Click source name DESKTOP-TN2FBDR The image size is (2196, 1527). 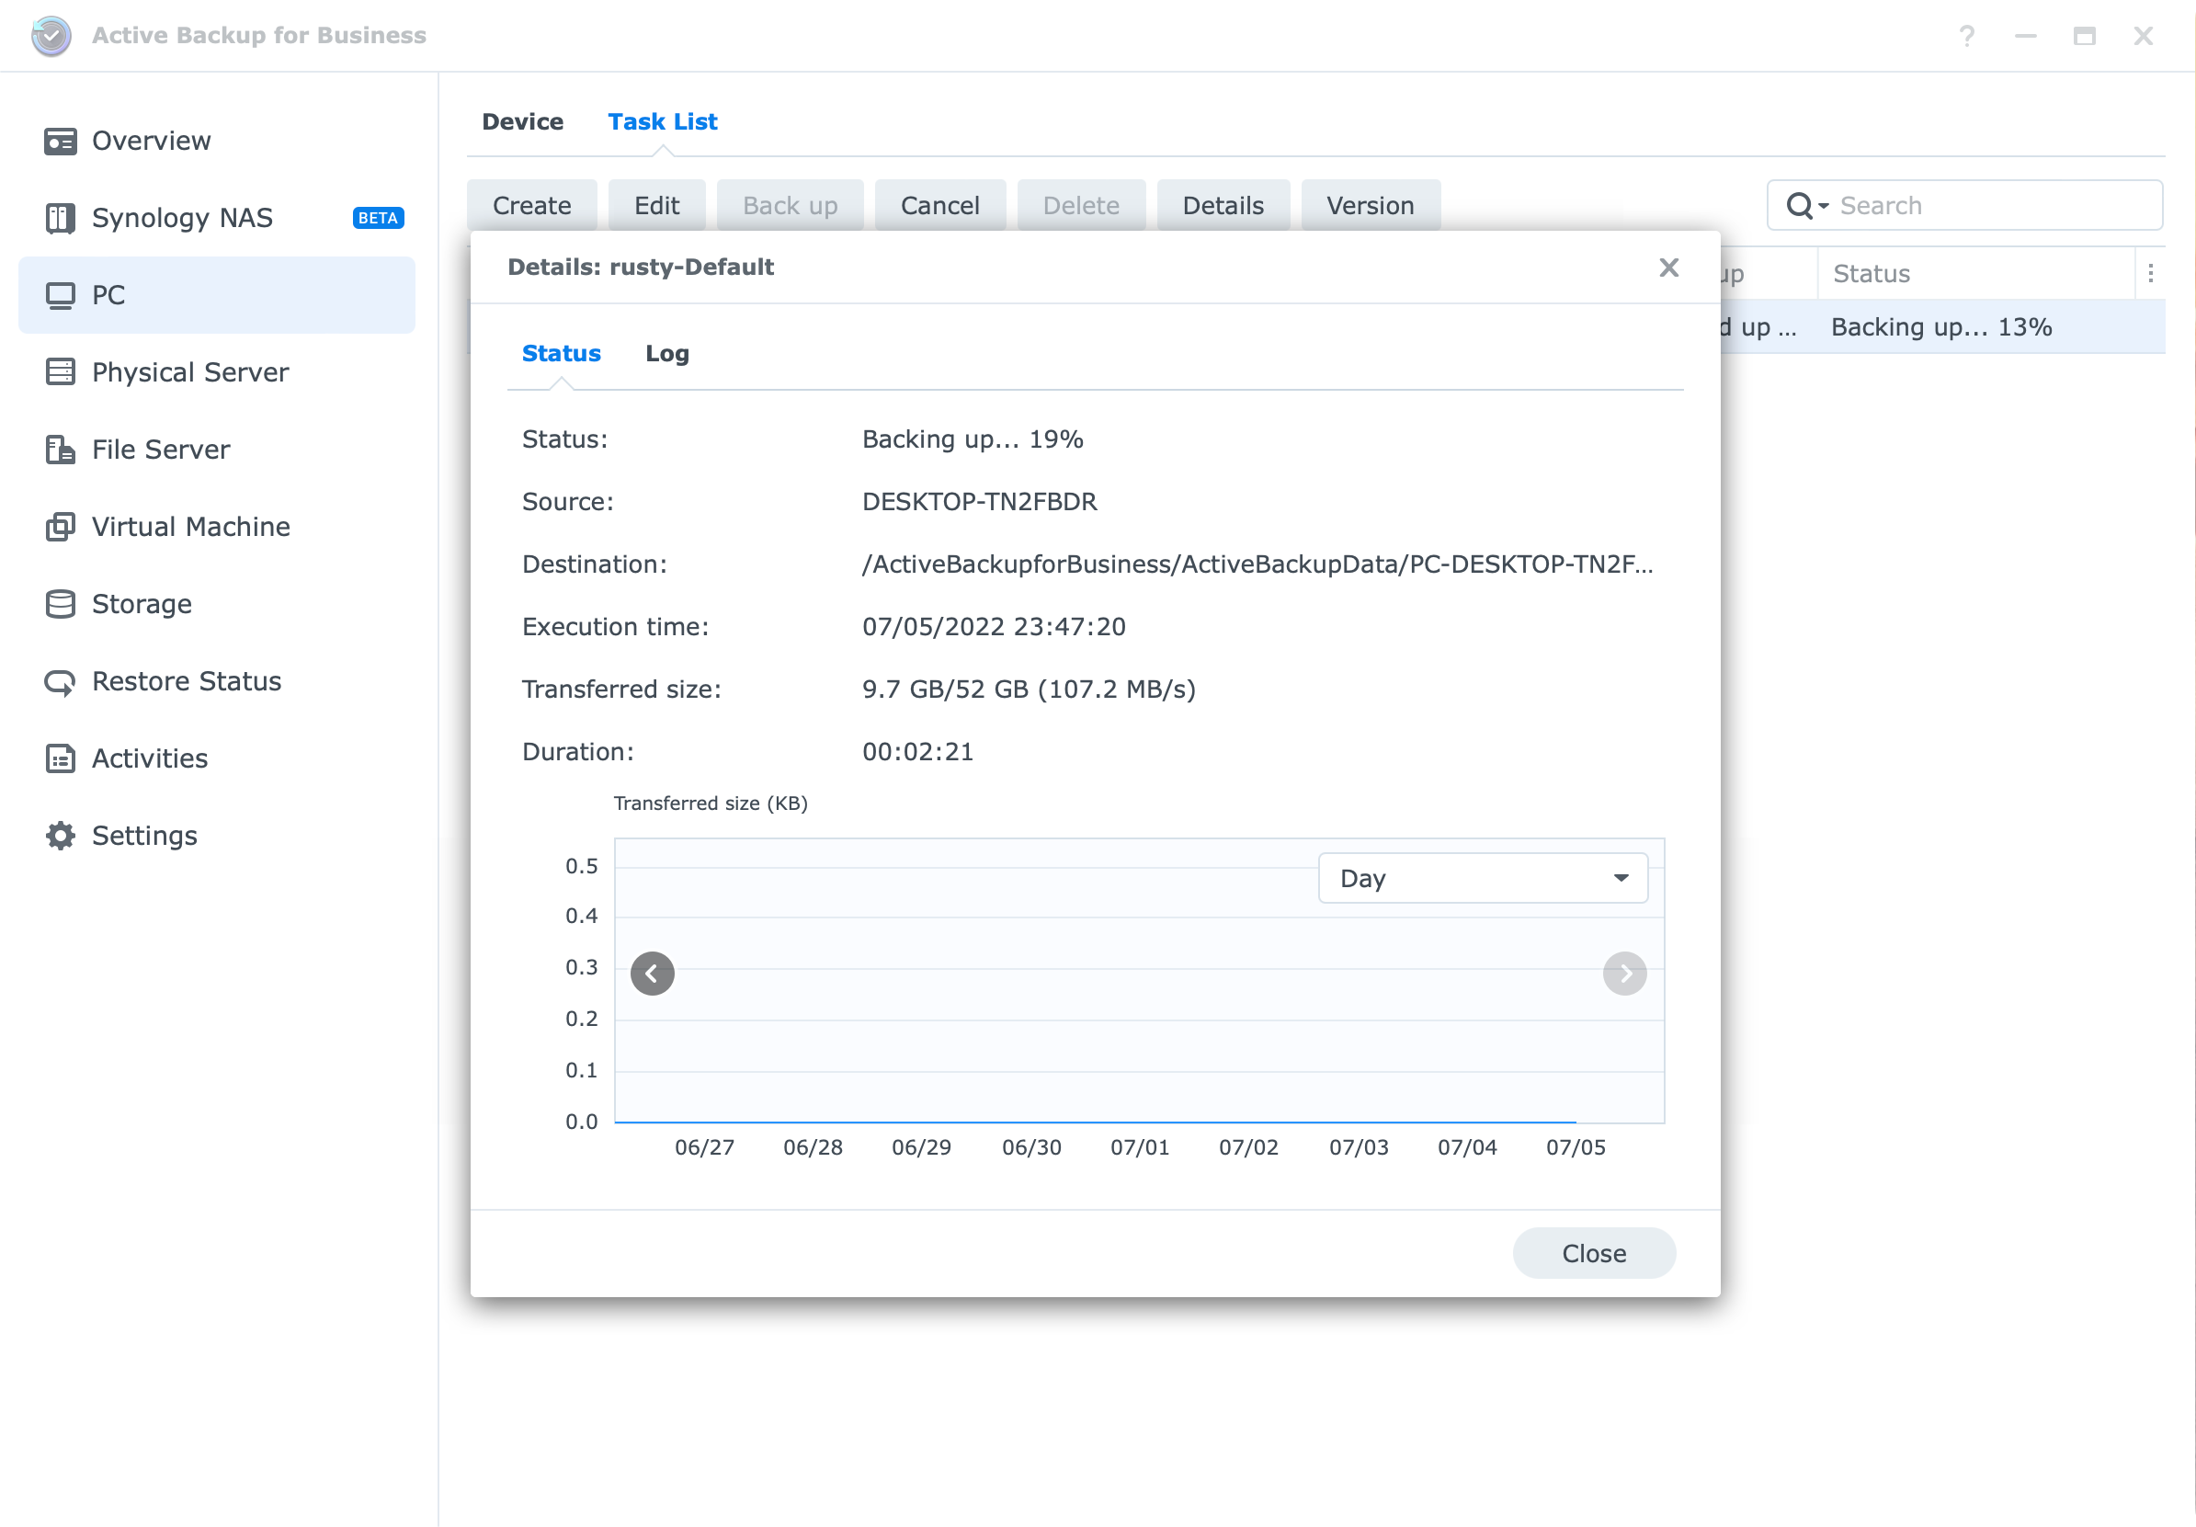(x=979, y=501)
